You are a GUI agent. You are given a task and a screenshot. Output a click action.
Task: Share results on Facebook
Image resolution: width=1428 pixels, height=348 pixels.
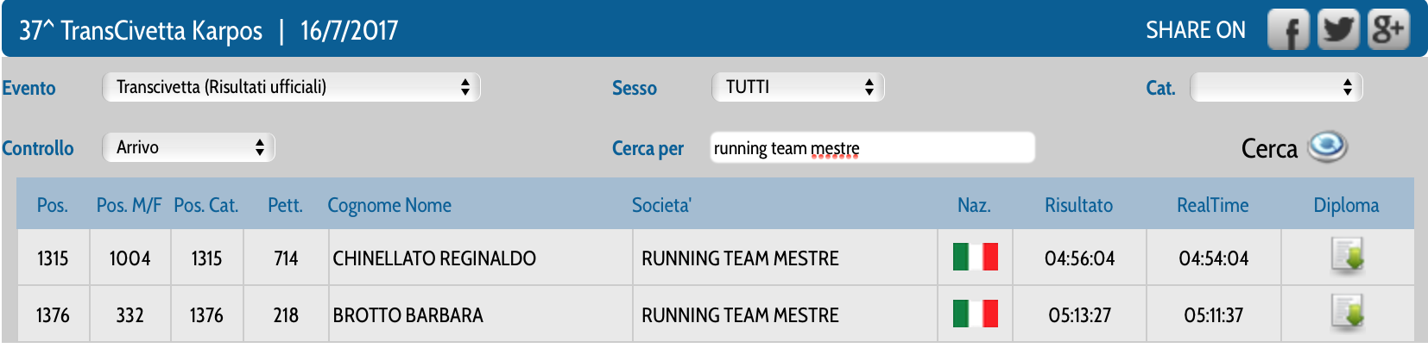pyautogui.click(x=1288, y=31)
